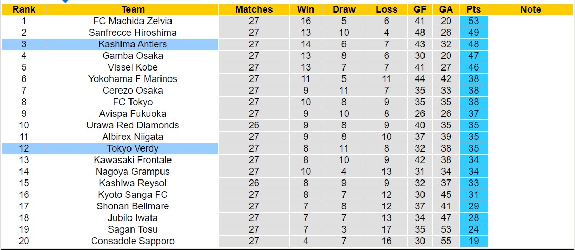This screenshot has height=250, width=575.
Task: Click the GA column header
Action: tap(446, 9)
